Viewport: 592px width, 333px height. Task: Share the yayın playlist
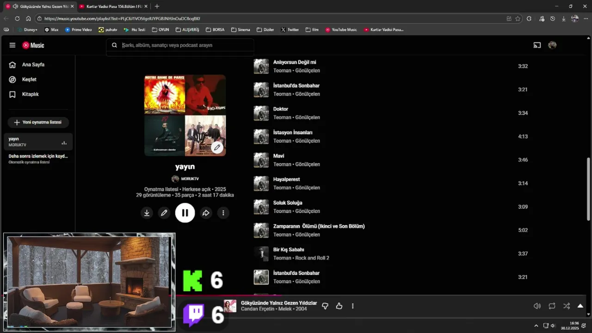point(206,213)
